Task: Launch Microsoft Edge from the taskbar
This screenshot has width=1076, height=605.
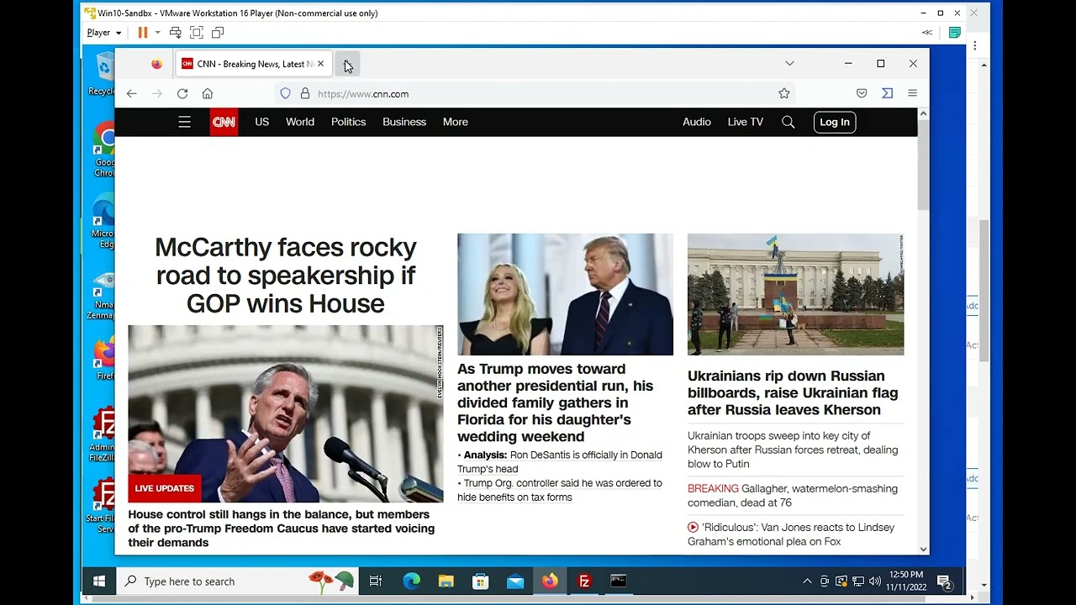Action: point(412,581)
